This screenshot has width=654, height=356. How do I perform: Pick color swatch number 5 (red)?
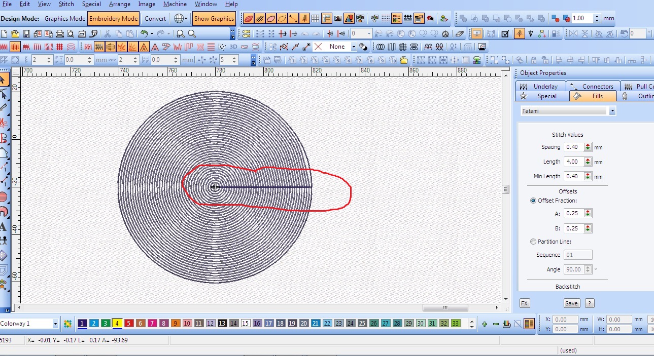tap(129, 324)
